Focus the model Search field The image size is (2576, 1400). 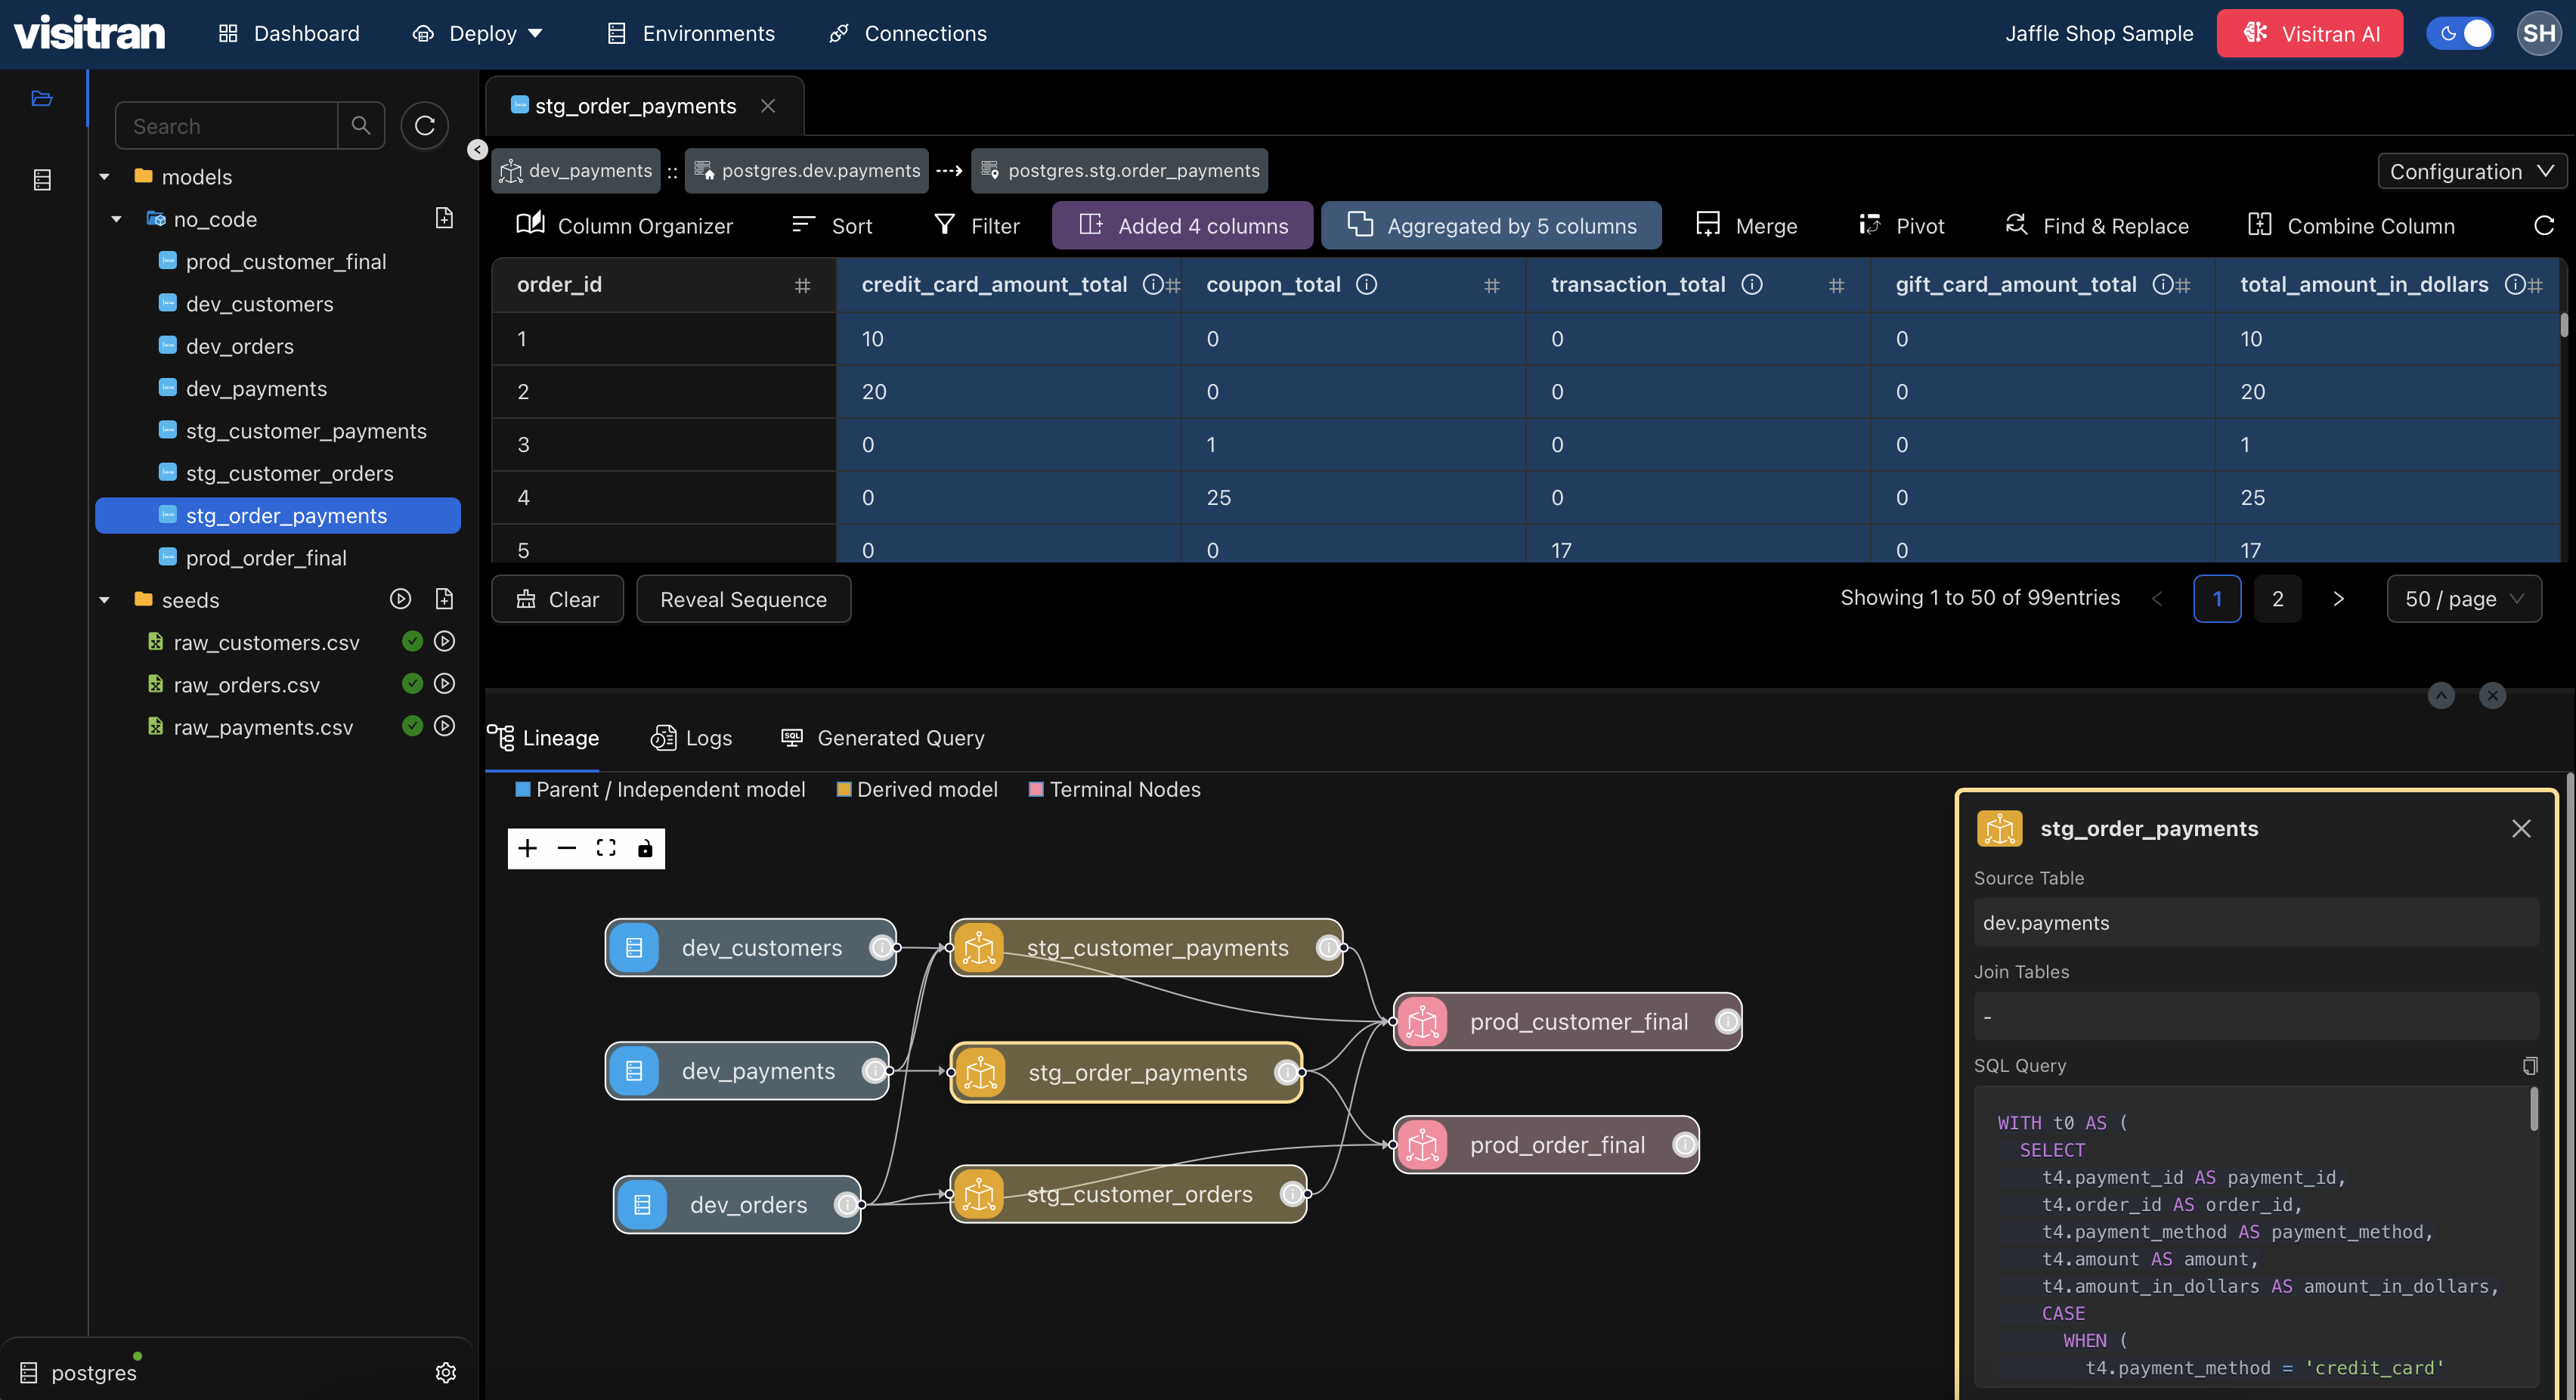click(x=227, y=125)
